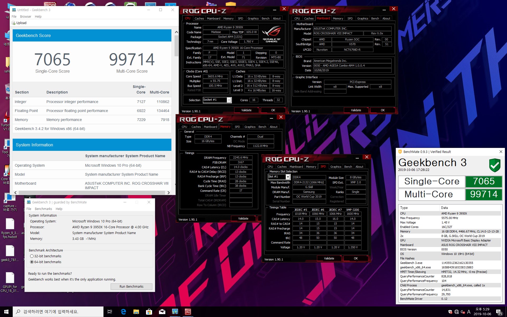Switch to Geekbench via its taskbar icon
Viewport: 507px width, 317px height.
pyautogui.click(x=175, y=312)
